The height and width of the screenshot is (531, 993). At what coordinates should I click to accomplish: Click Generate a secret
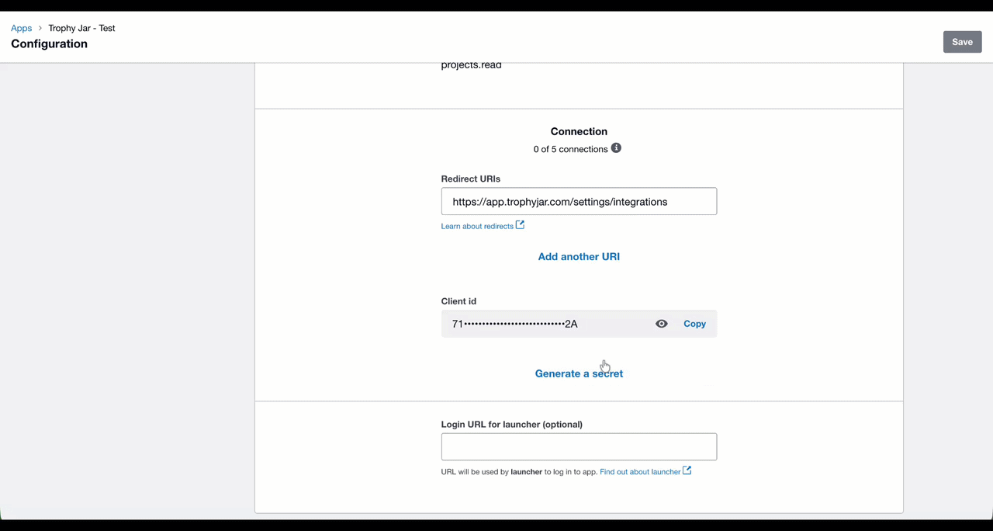coord(579,373)
